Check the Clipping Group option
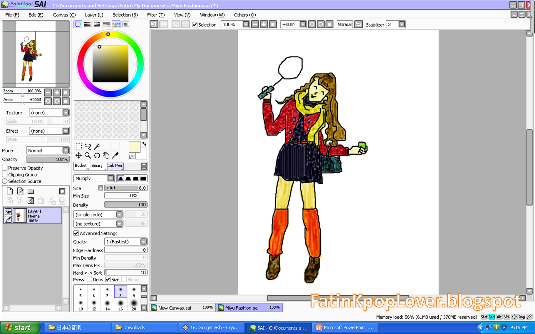The height and width of the screenshot is (334, 535). coord(5,174)
